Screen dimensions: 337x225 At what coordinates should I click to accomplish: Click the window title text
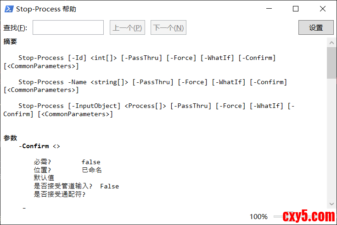(x=46, y=9)
